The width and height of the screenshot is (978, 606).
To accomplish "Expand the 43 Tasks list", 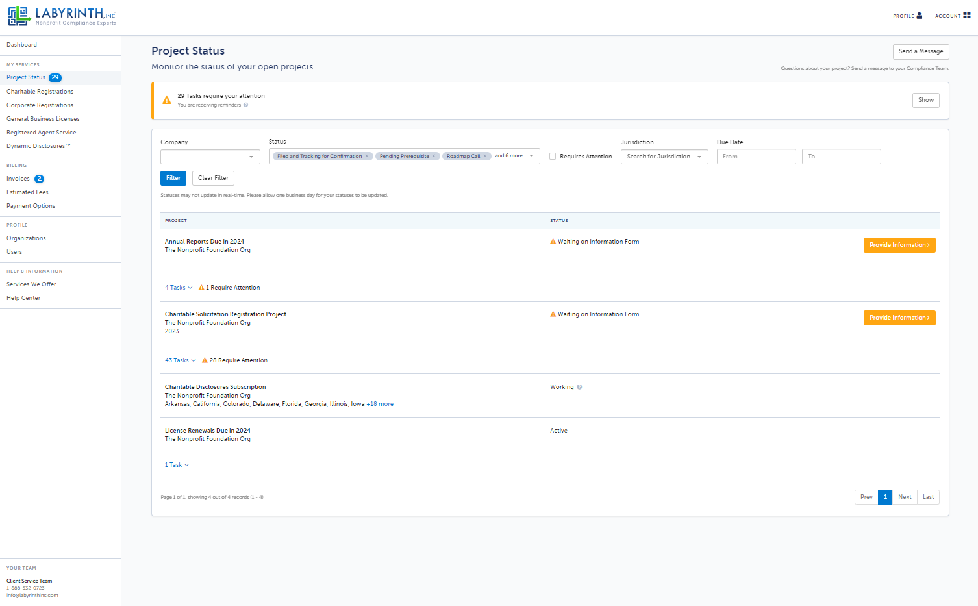I will tap(180, 360).
